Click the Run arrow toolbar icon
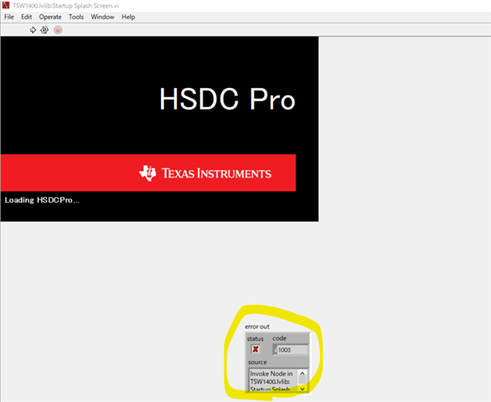This screenshot has height=402, width=491. tap(33, 30)
